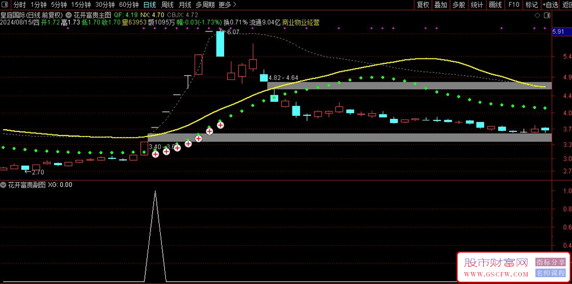Click the 商业物业经营 industry label
Screen dimensions: 572x284
point(301,23)
